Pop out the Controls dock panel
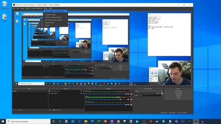 point(192,89)
